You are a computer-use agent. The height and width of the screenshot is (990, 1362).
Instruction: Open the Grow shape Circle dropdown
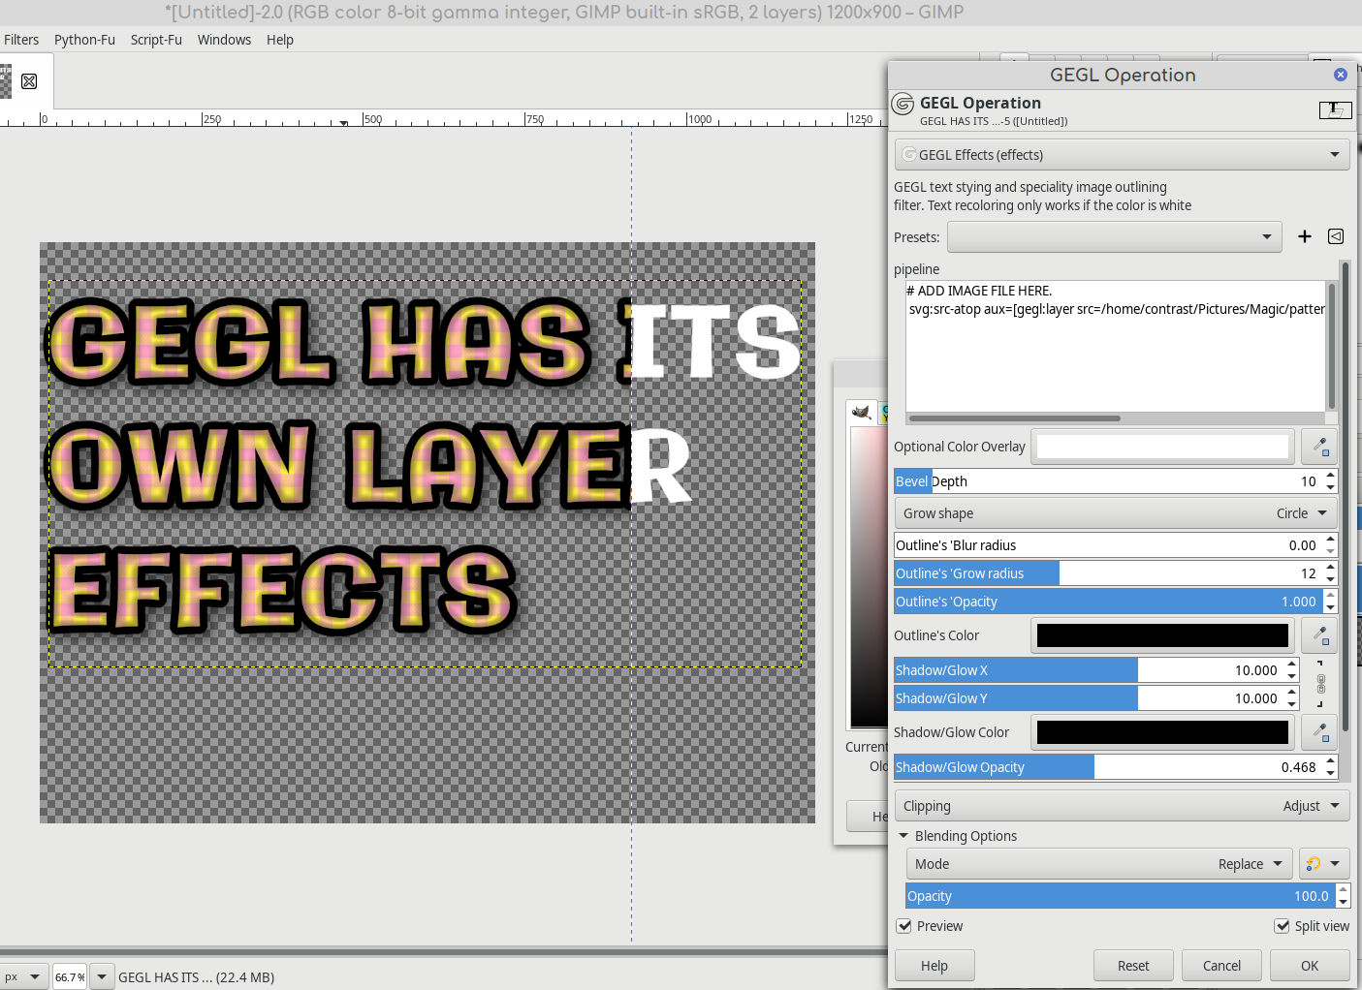tap(1116, 513)
